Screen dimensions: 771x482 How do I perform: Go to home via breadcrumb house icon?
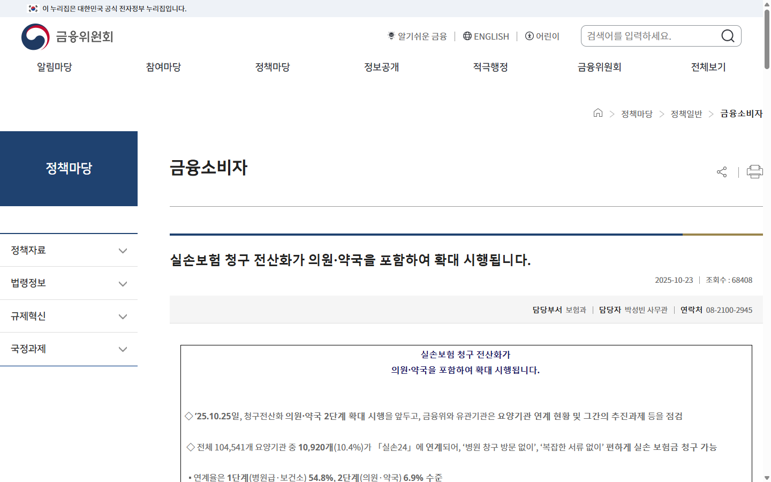[x=598, y=113]
